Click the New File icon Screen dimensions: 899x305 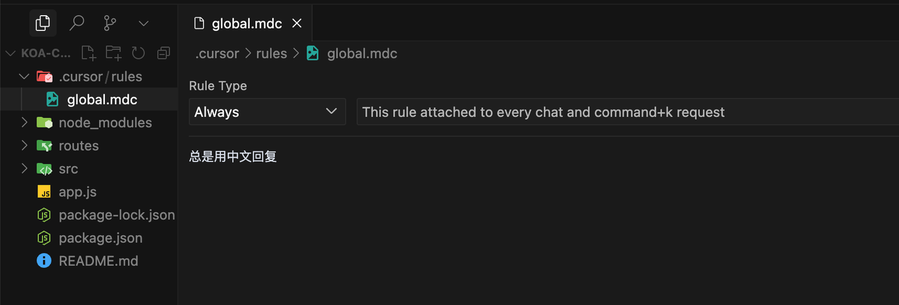coord(89,53)
